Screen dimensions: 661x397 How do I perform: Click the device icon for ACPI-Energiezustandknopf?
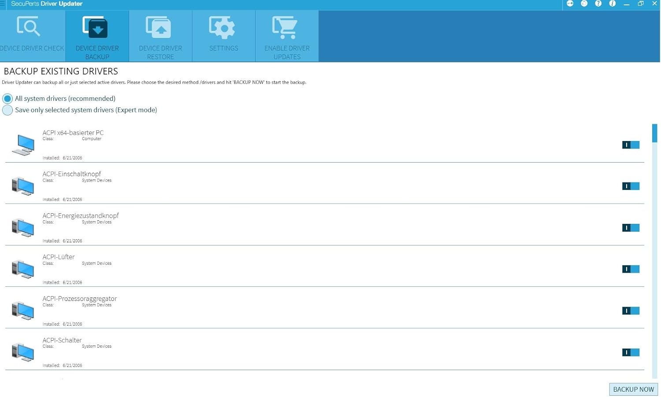click(23, 227)
